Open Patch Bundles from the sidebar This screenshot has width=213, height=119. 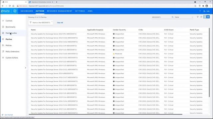point(11,33)
